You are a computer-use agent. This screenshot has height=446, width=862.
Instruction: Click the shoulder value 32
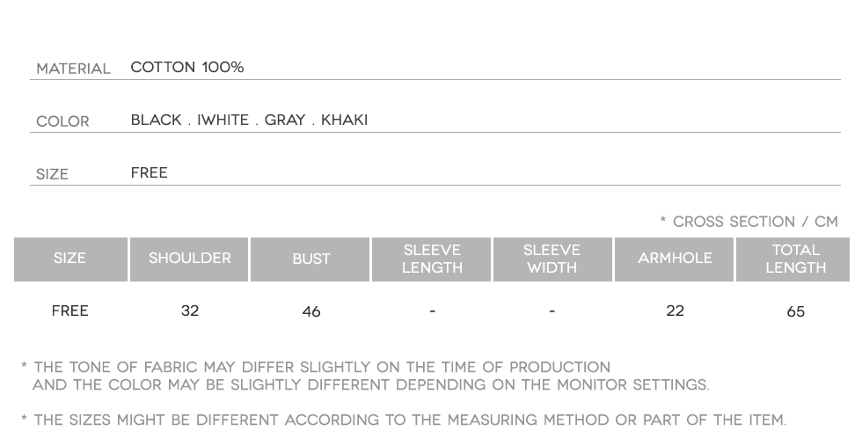(x=190, y=311)
